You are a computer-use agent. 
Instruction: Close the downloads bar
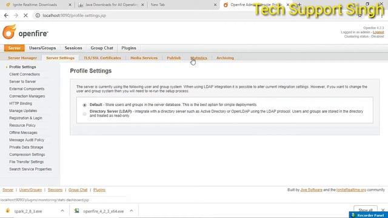[x=383, y=210]
